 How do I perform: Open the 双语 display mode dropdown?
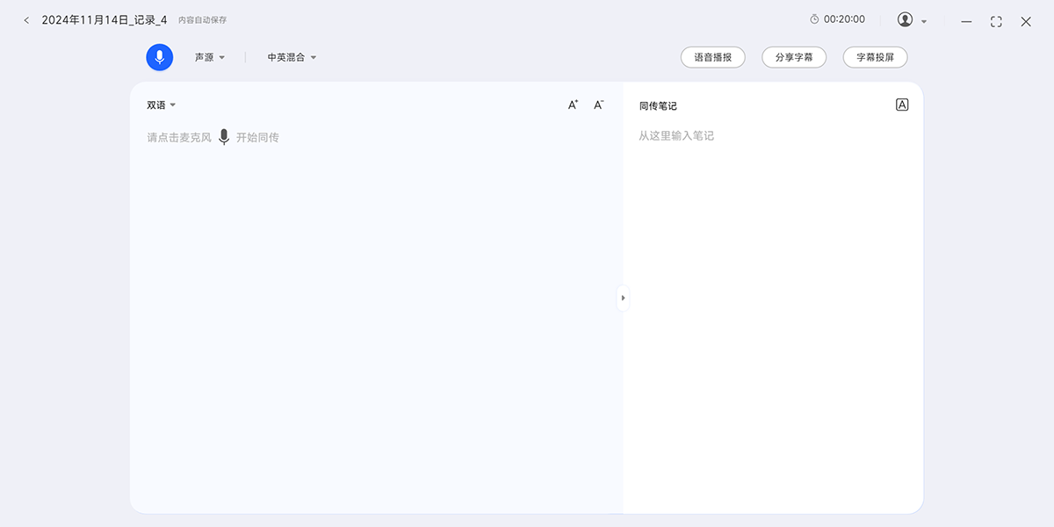point(161,105)
